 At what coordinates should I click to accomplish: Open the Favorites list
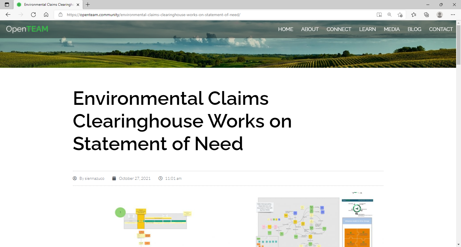point(414,15)
